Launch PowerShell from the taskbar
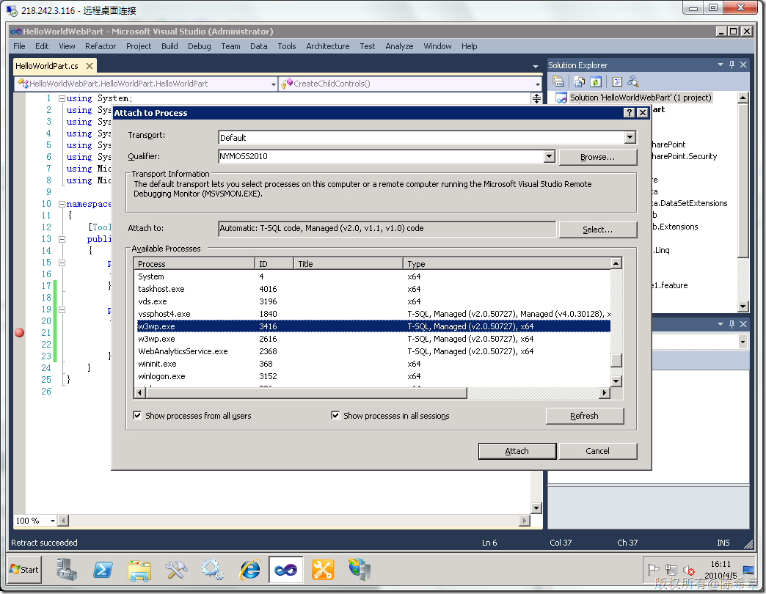The image size is (766, 594). pyautogui.click(x=103, y=569)
